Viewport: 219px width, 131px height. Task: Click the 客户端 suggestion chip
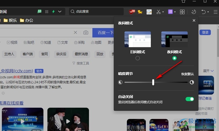pyautogui.click(x=28, y=54)
